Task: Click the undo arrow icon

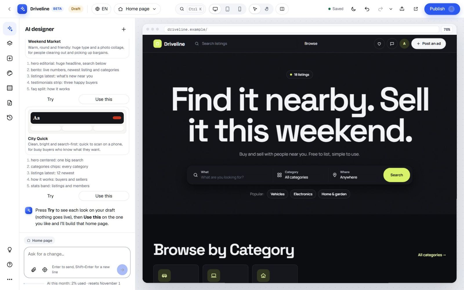Action: [x=367, y=9]
